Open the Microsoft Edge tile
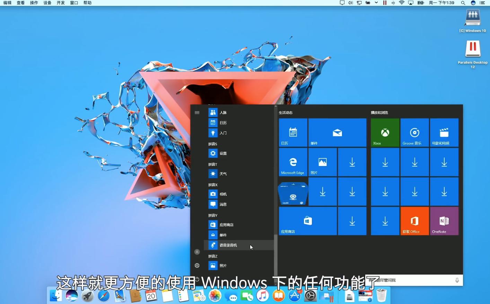The image size is (490, 304). pos(293,162)
